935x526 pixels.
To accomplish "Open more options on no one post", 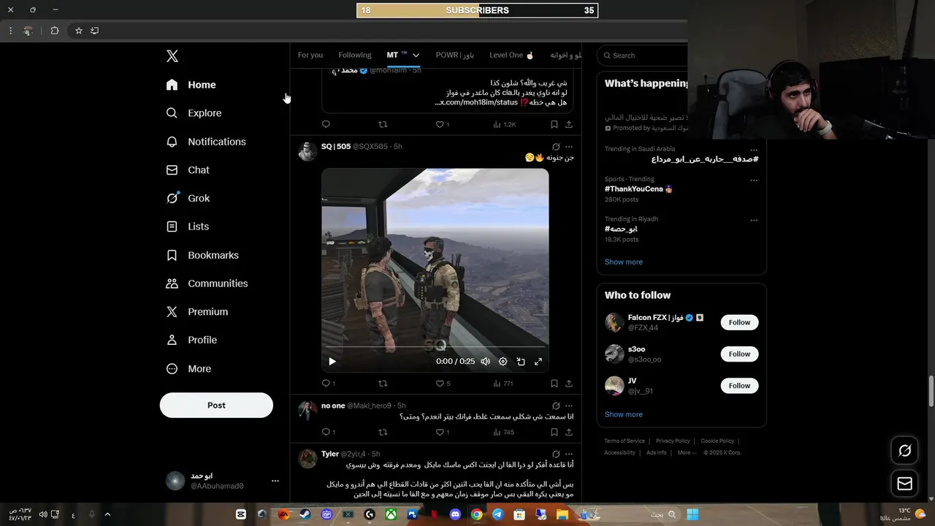I will (x=569, y=406).
